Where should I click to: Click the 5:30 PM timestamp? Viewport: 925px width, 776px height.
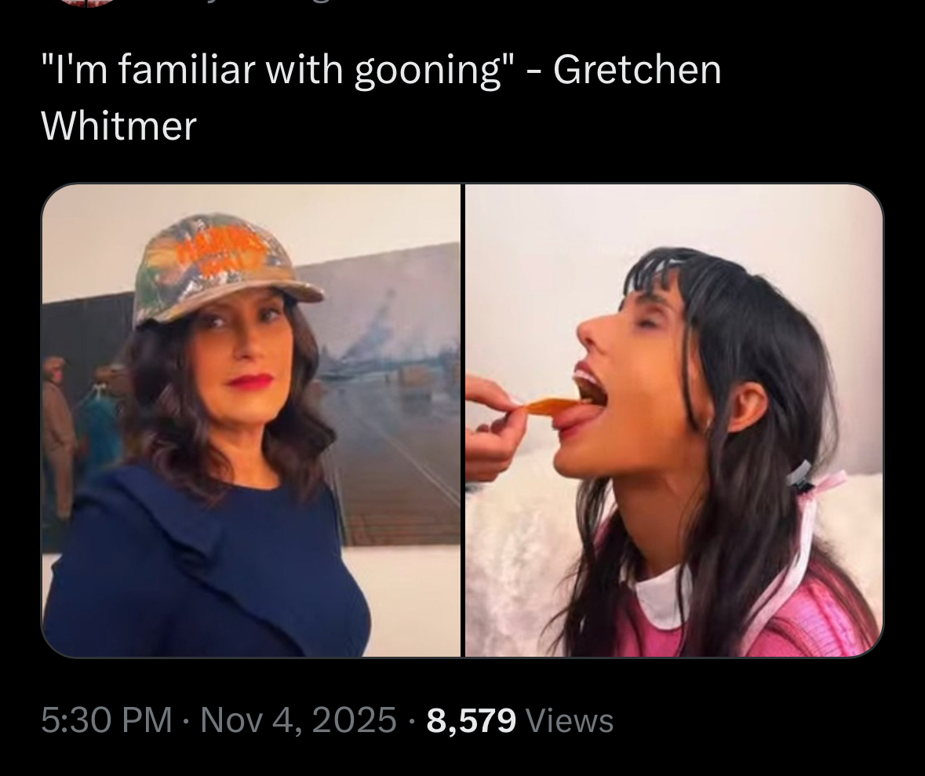pos(107,720)
